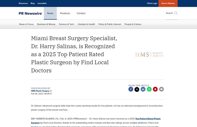The width and height of the screenshot is (197, 127).
Task: Click the article headline text
Action: point(74,54)
